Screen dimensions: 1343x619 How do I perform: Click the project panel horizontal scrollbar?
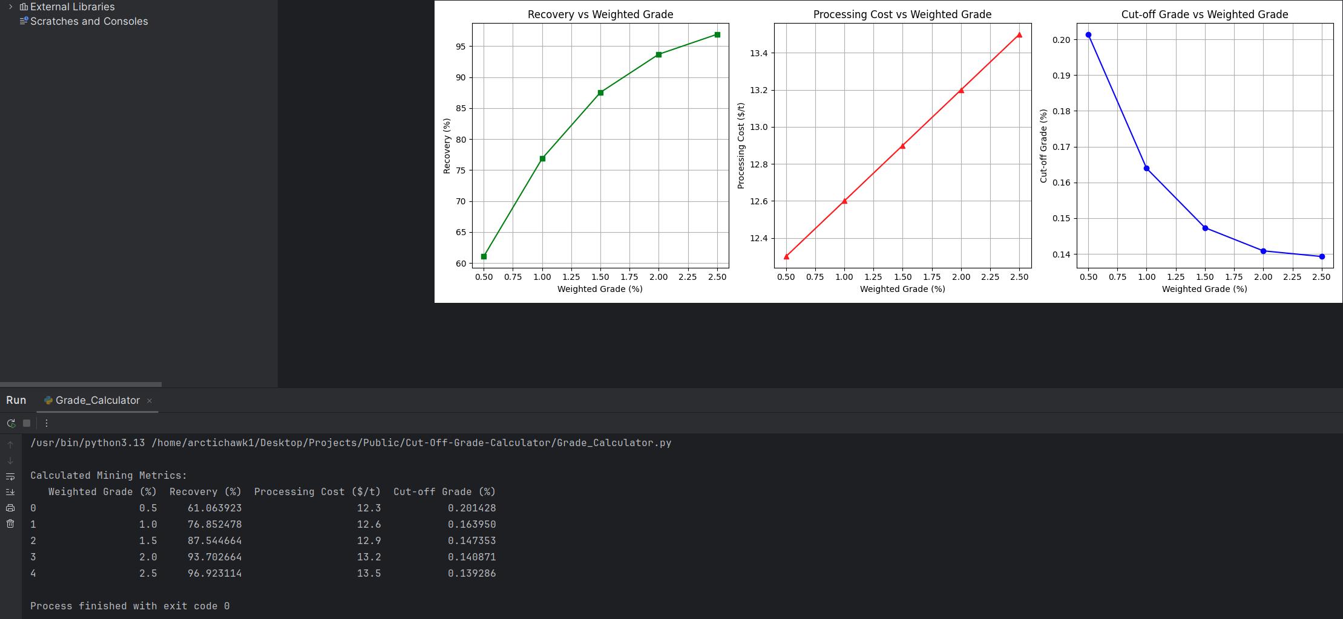pos(80,384)
